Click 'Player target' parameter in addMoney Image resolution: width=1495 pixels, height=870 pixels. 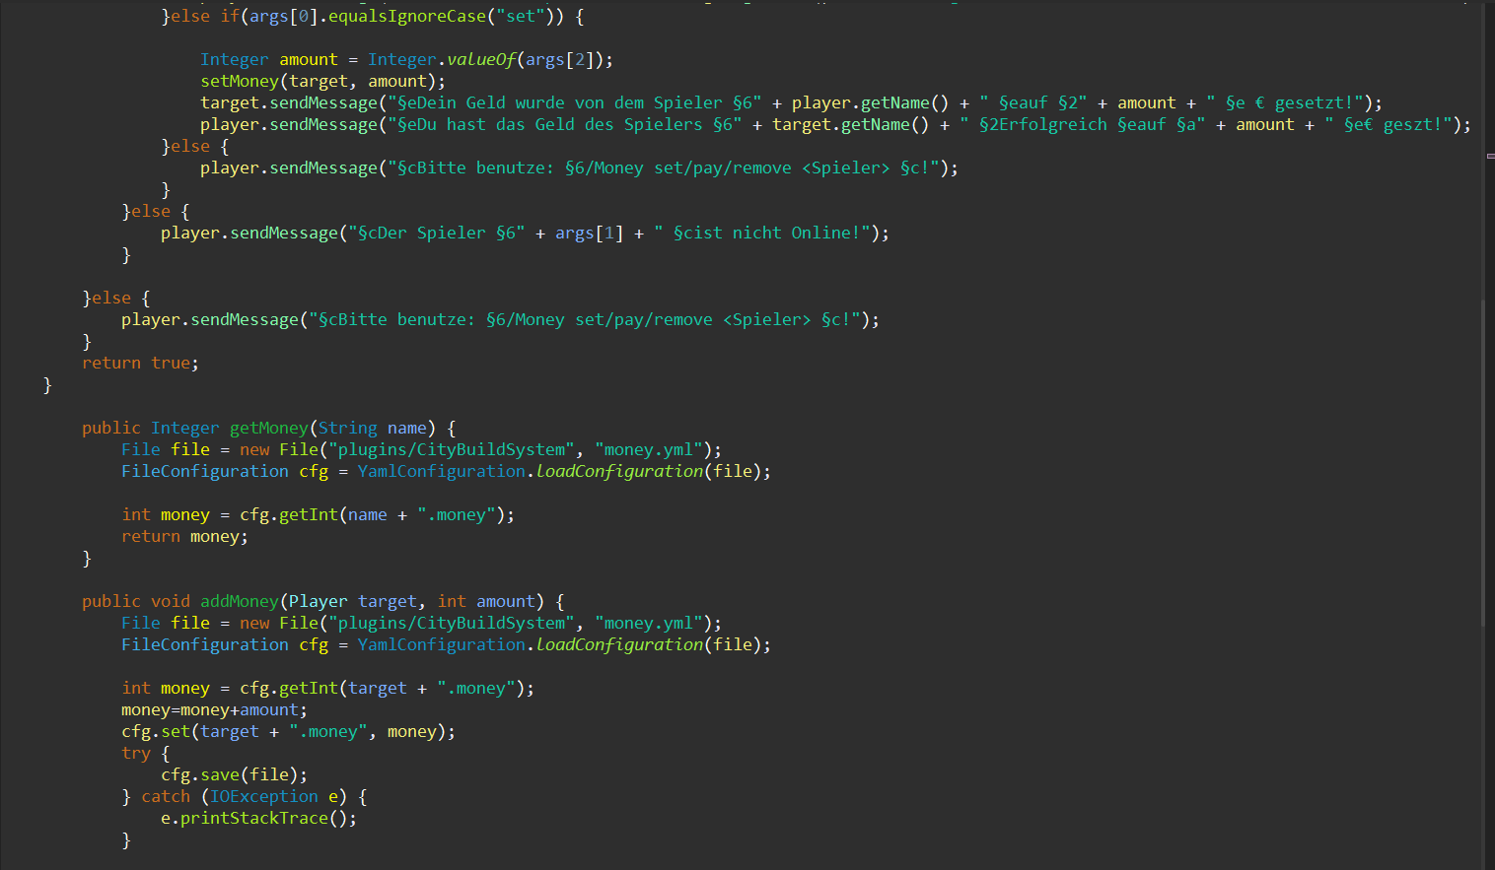[352, 601]
